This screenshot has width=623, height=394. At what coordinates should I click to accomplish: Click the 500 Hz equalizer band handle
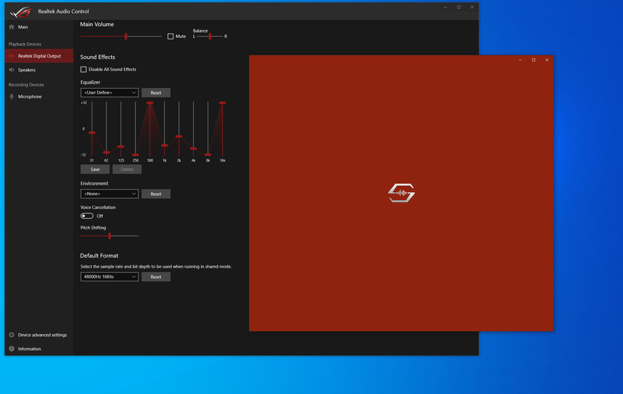click(150, 103)
